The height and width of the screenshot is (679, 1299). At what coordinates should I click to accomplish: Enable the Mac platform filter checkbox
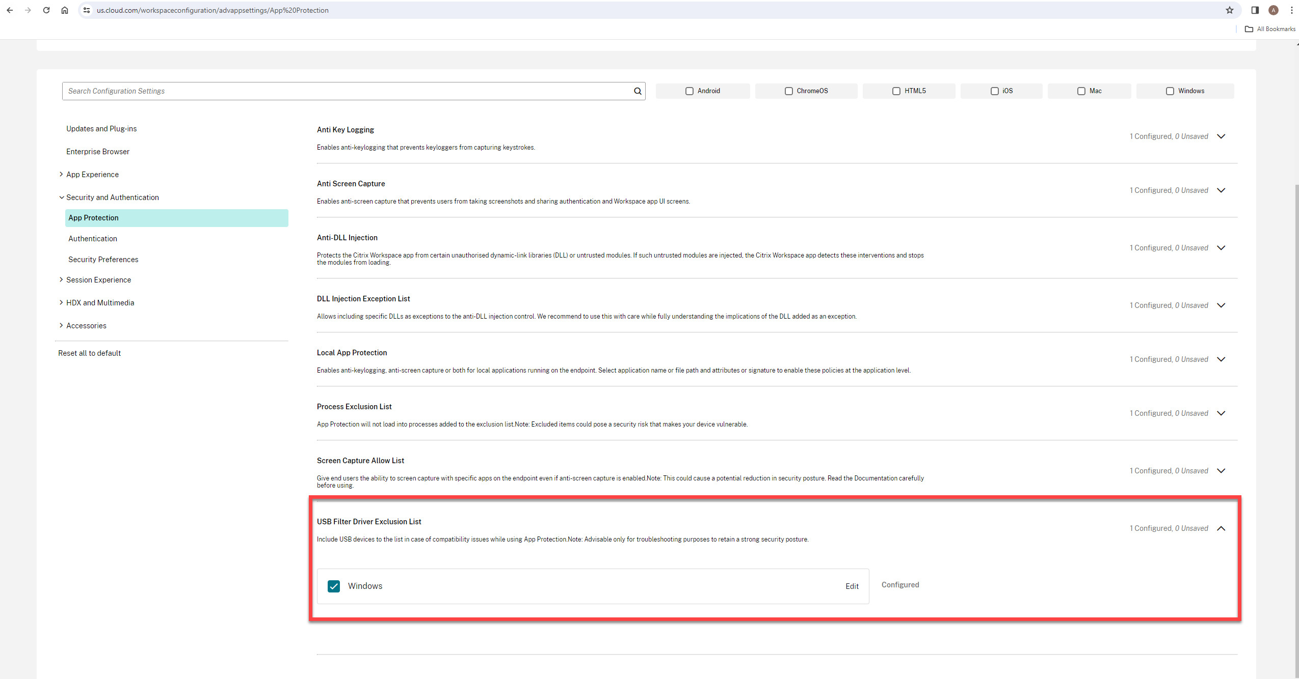click(1081, 91)
